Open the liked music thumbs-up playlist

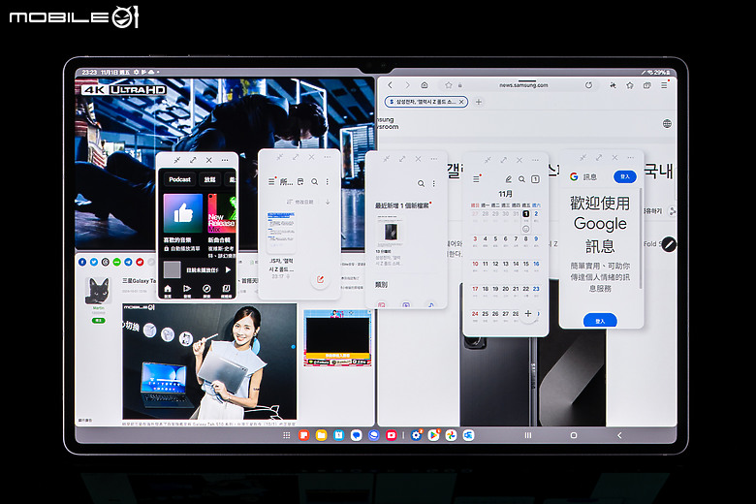click(183, 213)
